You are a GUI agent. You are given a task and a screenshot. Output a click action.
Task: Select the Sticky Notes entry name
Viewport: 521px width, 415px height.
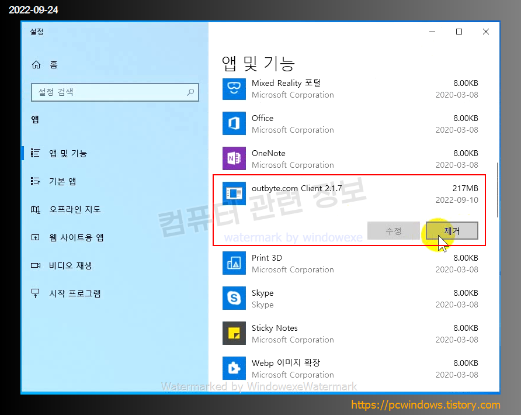275,328
